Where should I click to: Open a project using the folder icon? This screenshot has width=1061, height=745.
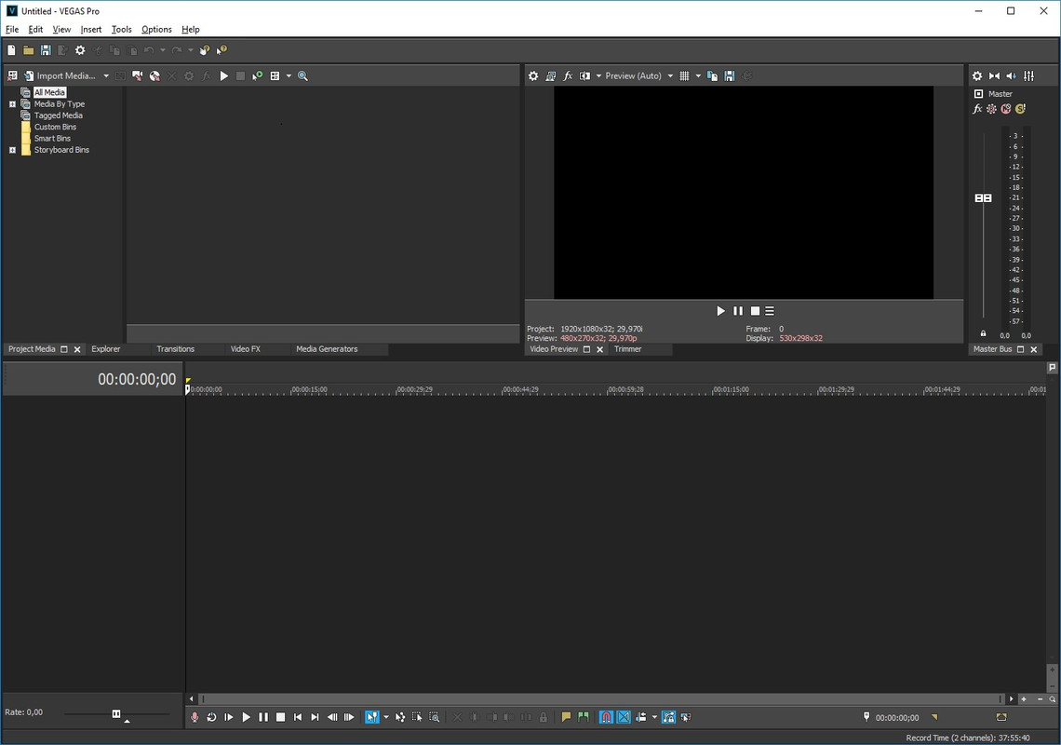[29, 50]
